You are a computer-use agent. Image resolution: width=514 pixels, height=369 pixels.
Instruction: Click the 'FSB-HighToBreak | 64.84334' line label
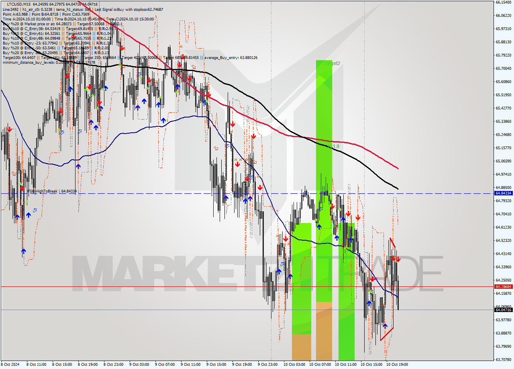point(52,191)
